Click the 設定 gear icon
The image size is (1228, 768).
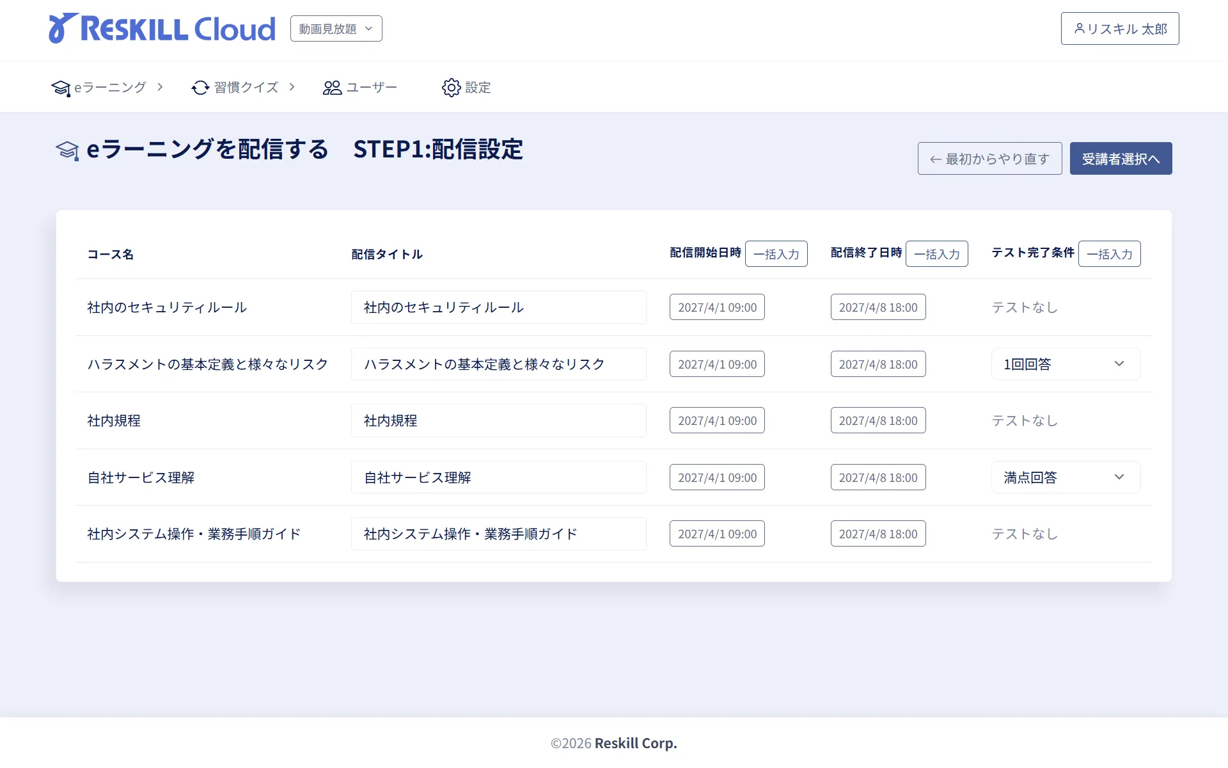tap(451, 88)
